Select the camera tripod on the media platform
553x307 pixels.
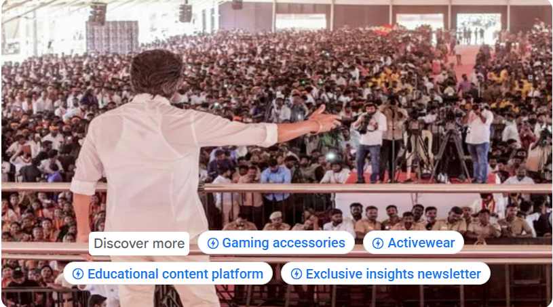tap(451, 150)
